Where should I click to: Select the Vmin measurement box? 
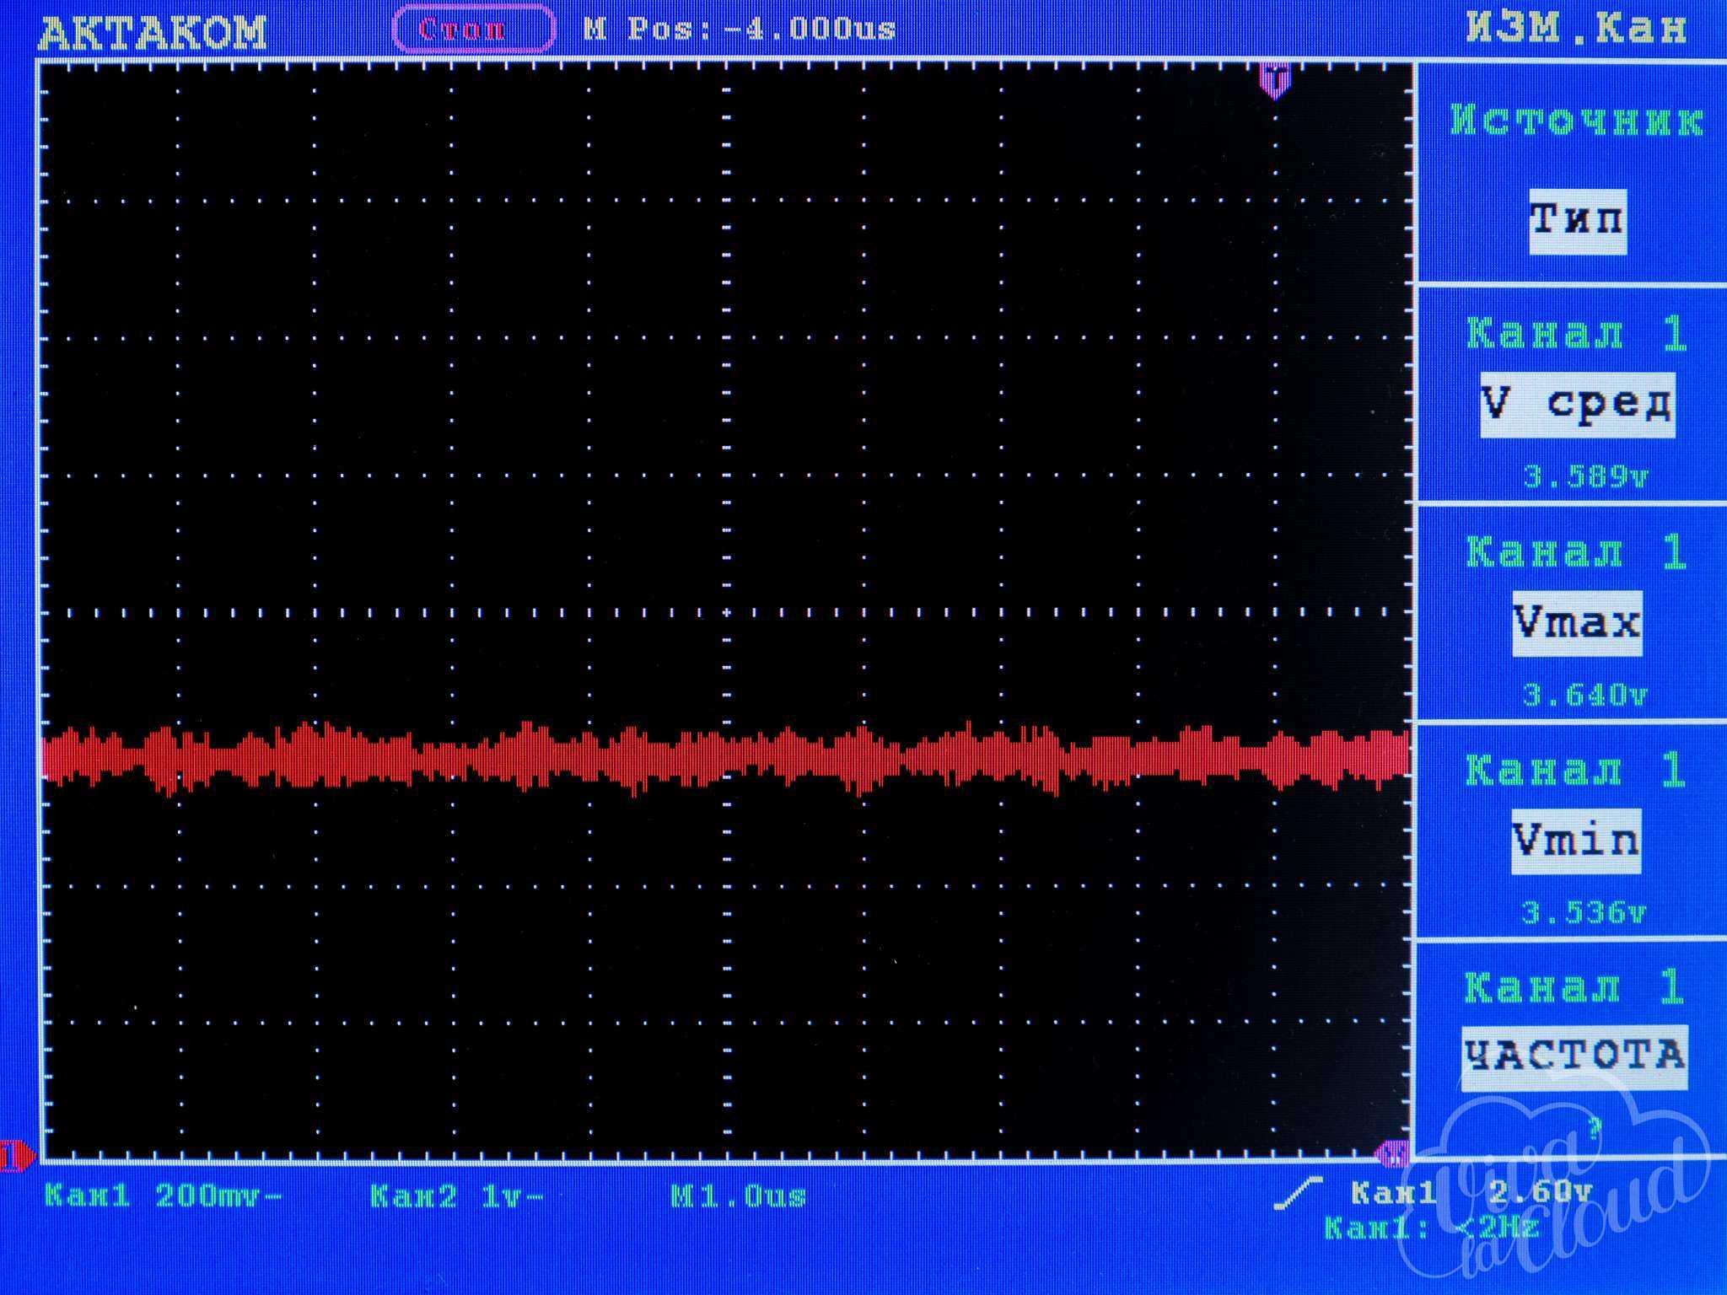[1575, 841]
